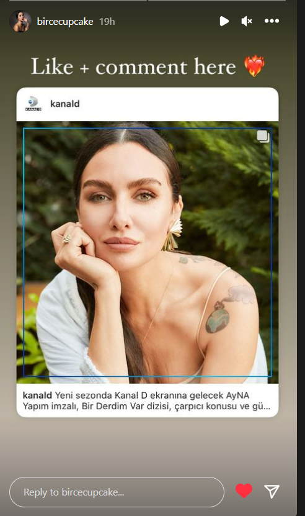Open kanald account from post header
The image size is (305, 516).
64,104
